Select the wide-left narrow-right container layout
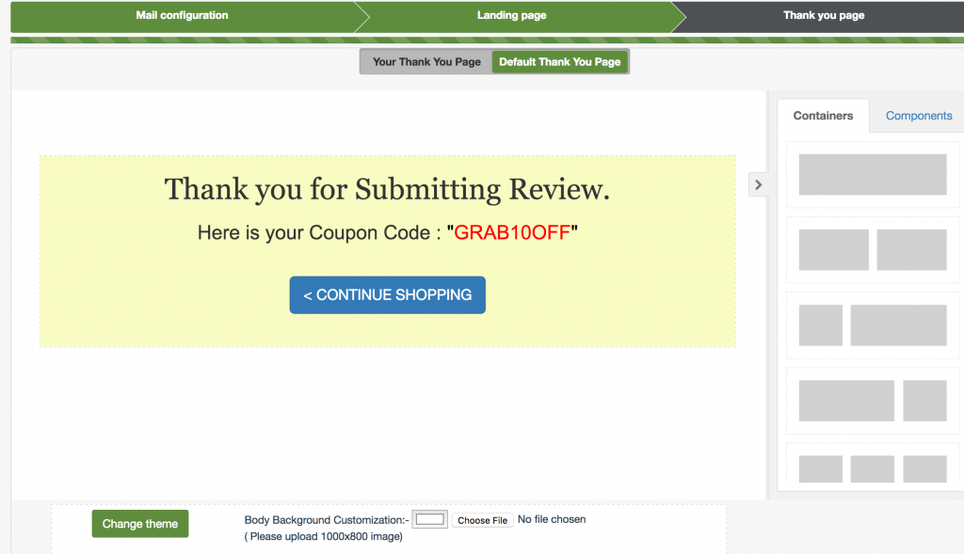The width and height of the screenshot is (964, 554). [873, 401]
